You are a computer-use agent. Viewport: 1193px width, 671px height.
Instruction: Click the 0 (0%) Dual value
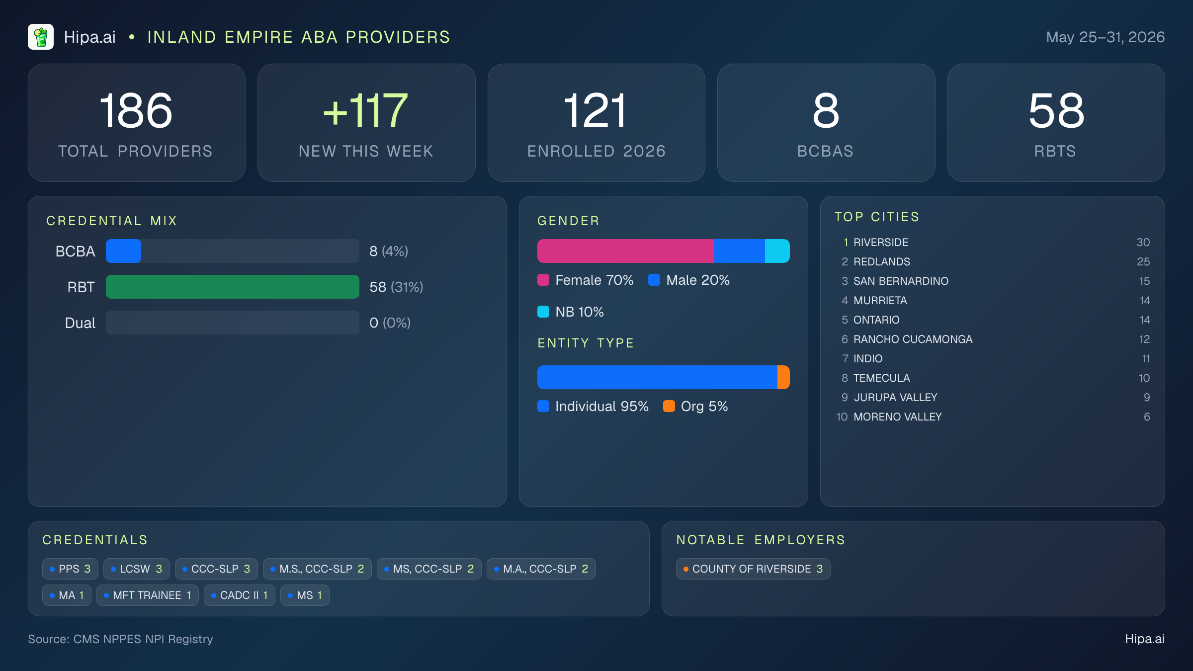[x=390, y=323]
